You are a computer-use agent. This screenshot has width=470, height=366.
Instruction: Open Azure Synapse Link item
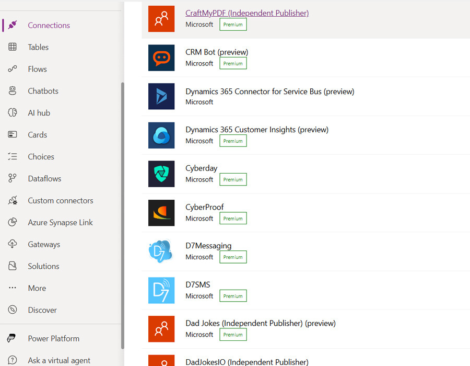tap(60, 222)
